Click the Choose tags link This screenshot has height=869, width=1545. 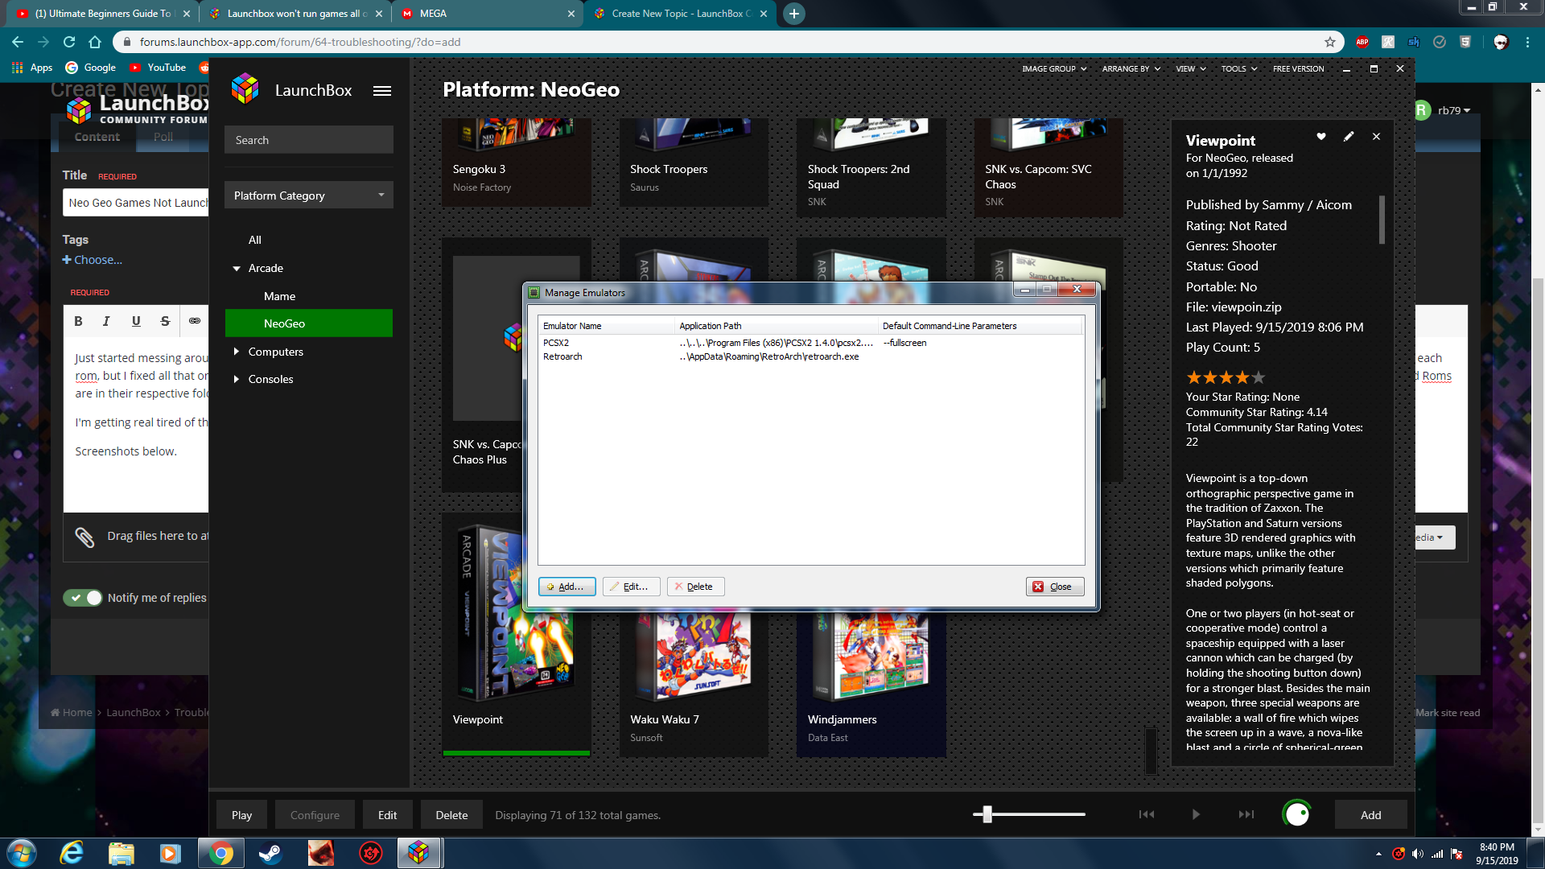pos(93,260)
